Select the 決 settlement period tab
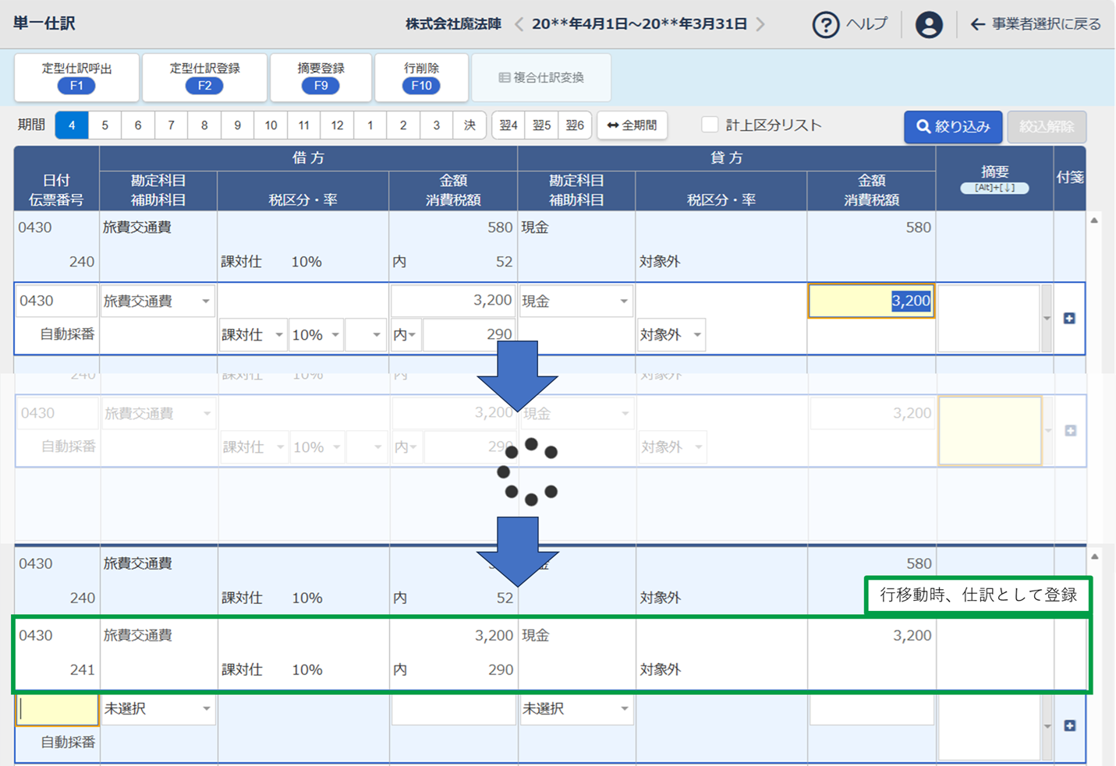 point(469,125)
